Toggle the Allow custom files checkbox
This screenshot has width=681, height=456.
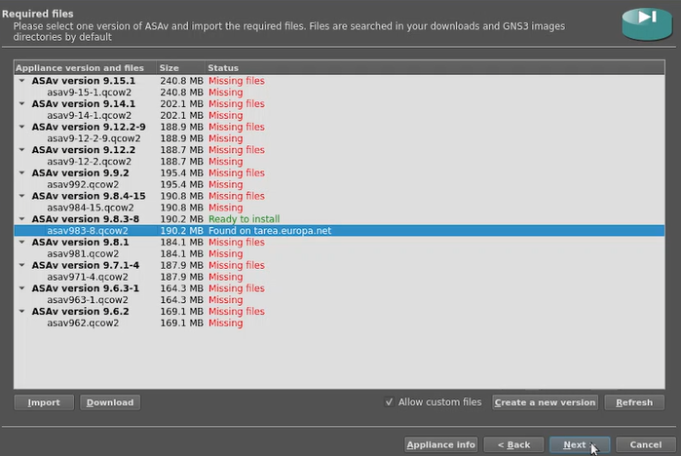coord(389,402)
